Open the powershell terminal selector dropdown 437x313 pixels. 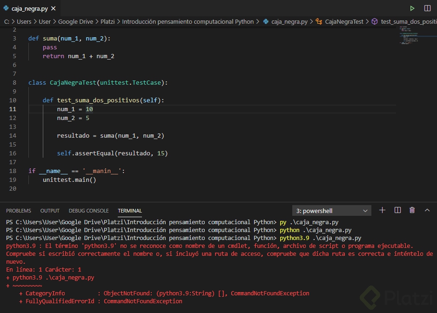(332, 211)
